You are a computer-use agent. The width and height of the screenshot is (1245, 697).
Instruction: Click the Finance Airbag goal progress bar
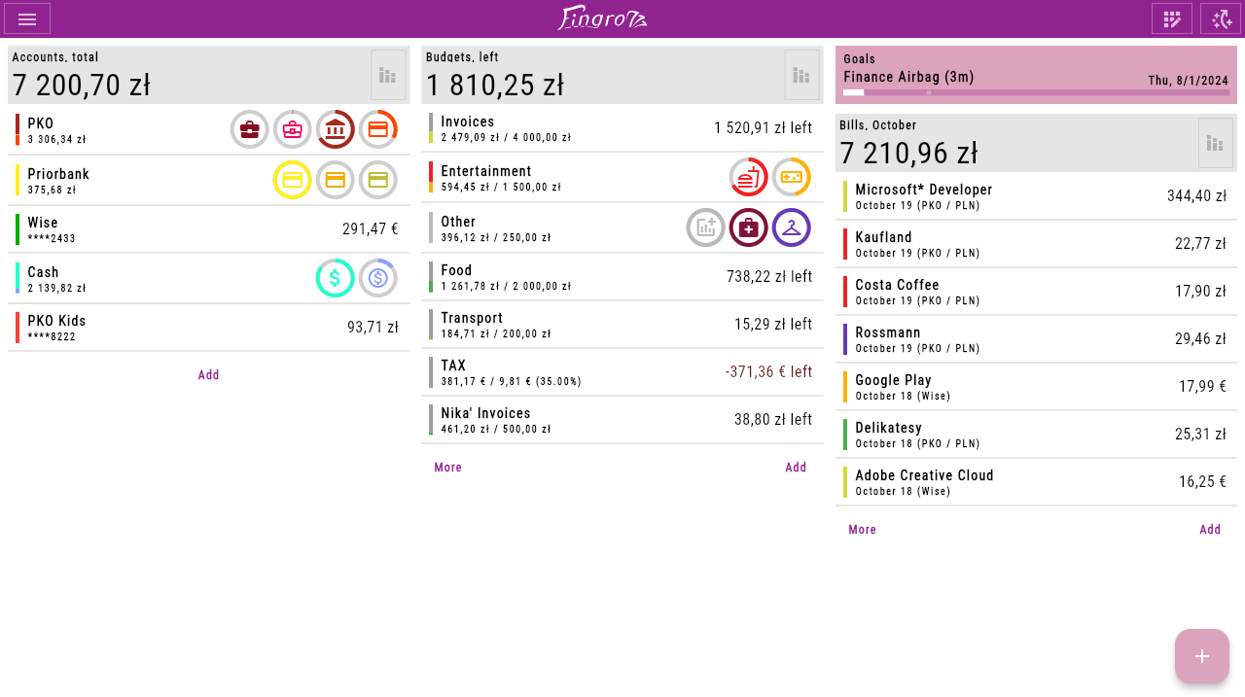1036,92
